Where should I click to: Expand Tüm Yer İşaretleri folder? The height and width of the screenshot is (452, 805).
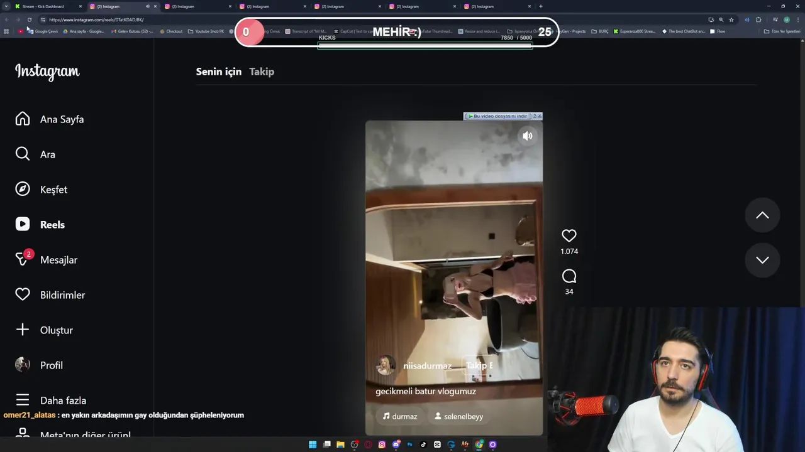click(782, 31)
